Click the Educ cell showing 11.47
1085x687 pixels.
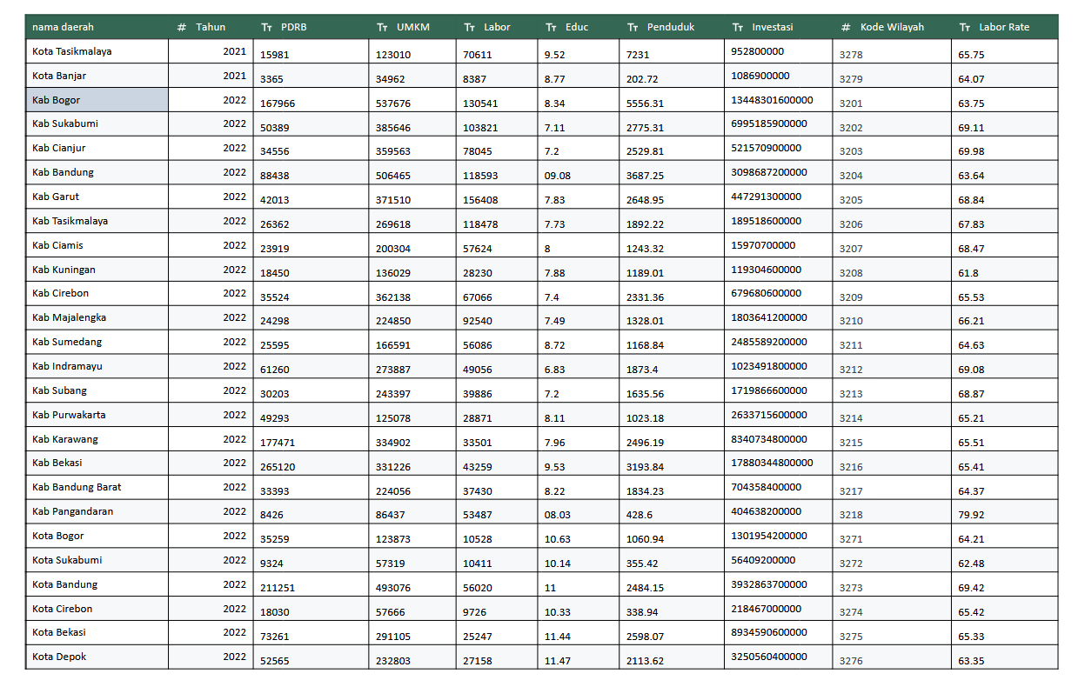(558, 661)
